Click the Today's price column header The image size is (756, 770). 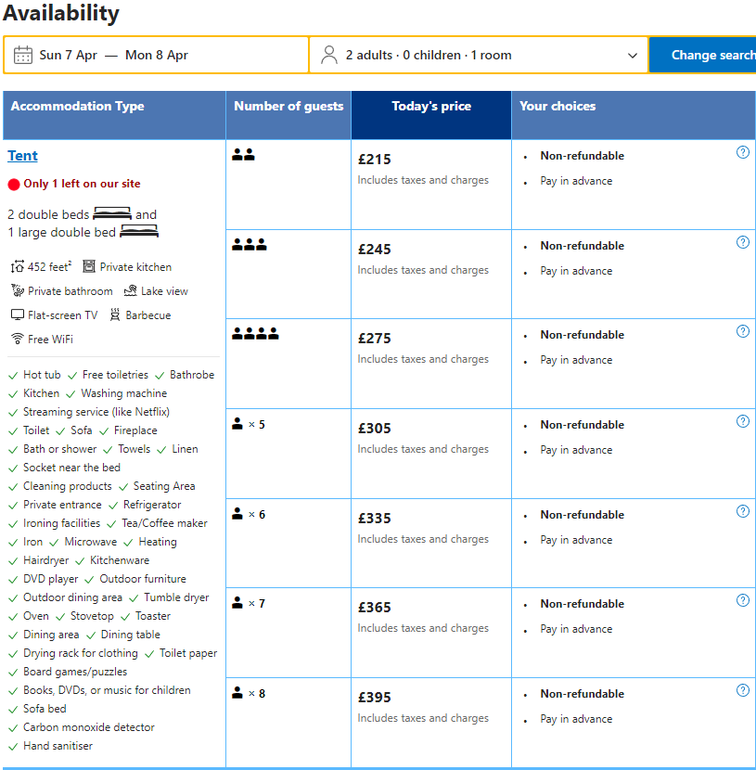click(430, 107)
